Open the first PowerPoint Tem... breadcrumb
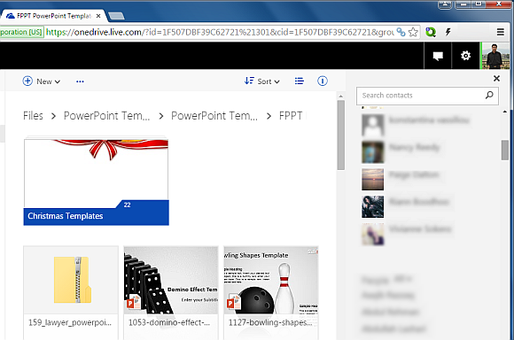514x340 pixels. (x=106, y=116)
